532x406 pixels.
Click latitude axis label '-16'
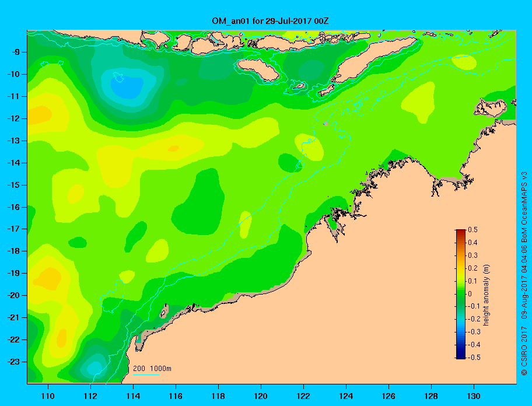(14, 207)
